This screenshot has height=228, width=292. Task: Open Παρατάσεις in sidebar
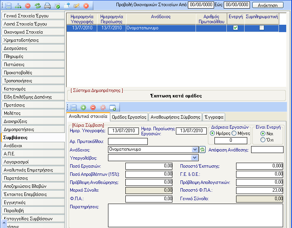click(x=33, y=178)
